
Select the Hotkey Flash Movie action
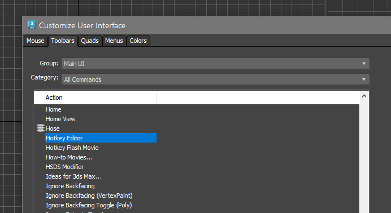coord(72,148)
